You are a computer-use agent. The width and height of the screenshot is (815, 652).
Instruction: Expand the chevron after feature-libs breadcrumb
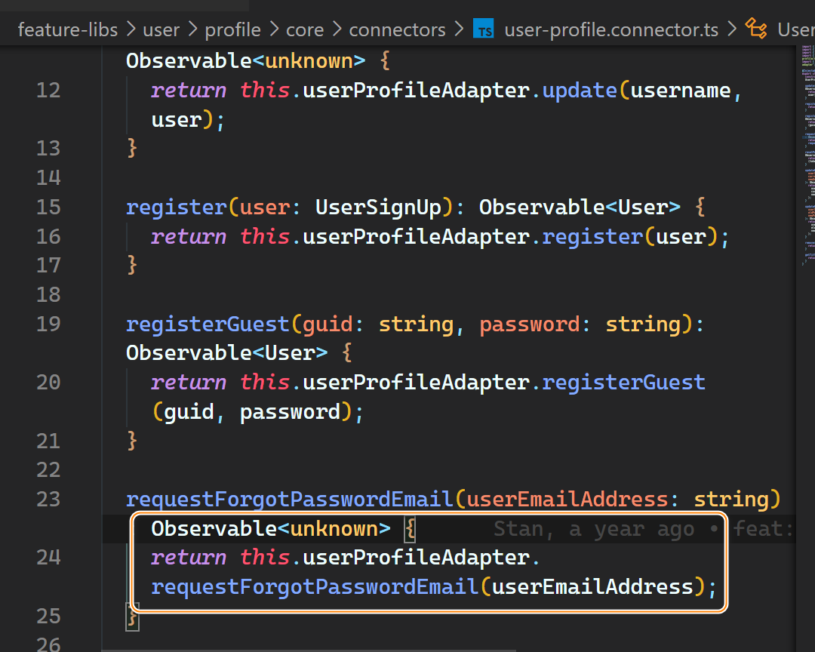click(x=131, y=29)
